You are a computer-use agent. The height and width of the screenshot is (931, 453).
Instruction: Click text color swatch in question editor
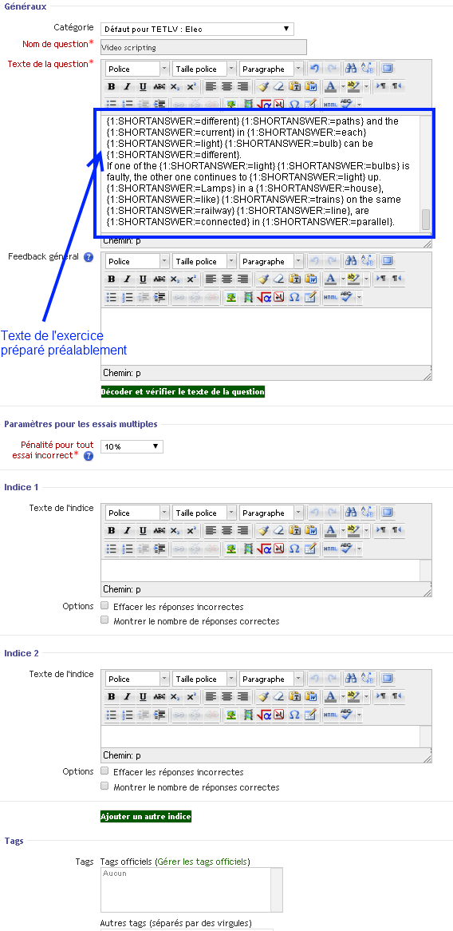tap(330, 87)
